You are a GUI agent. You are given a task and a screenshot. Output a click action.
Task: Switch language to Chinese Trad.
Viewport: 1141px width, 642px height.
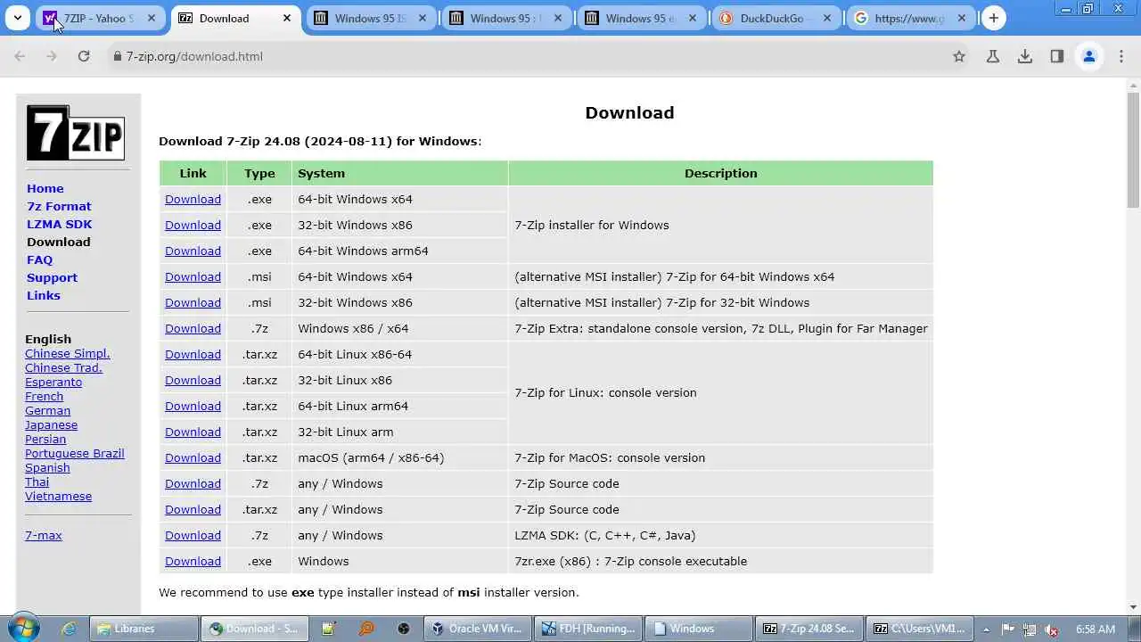point(63,367)
